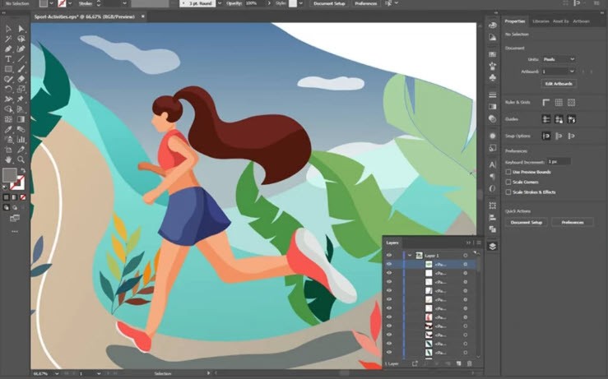Switch to the Libraries tab
Screen dimensions: 608x379
point(541,21)
